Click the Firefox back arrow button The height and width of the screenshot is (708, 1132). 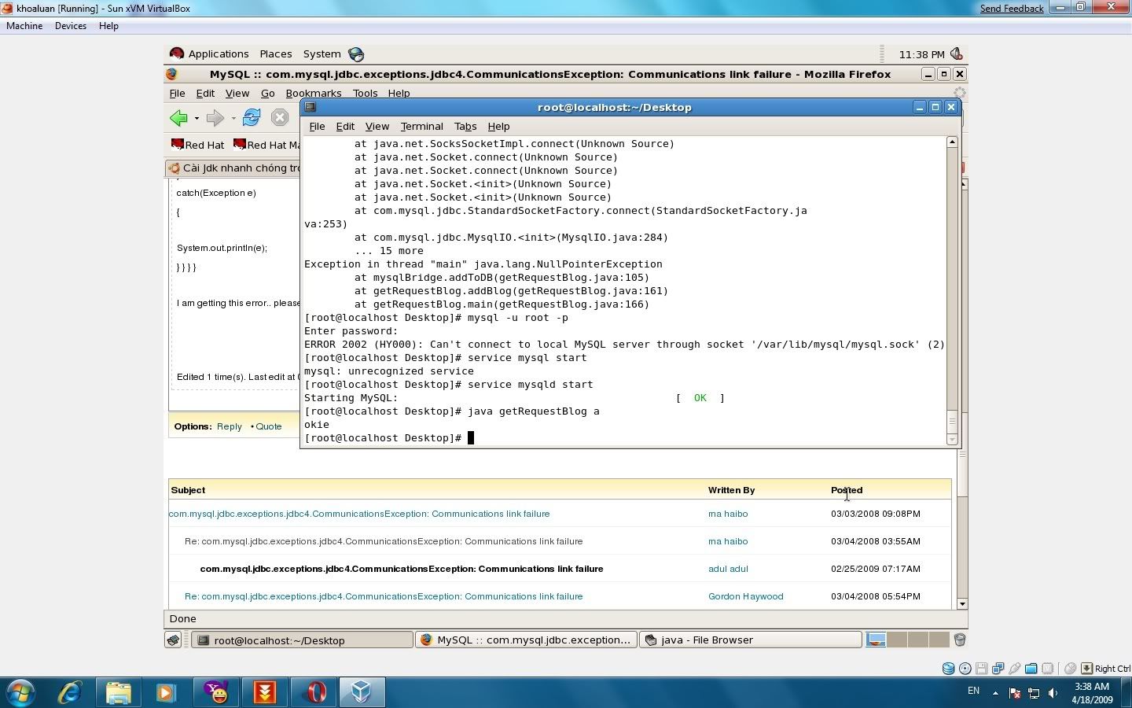pyautogui.click(x=178, y=118)
